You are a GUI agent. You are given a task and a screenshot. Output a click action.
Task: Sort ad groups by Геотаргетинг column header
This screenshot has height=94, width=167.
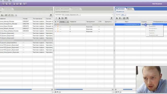(92, 22)
